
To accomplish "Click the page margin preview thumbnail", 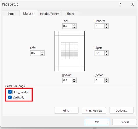I will (x=70, y=51).
